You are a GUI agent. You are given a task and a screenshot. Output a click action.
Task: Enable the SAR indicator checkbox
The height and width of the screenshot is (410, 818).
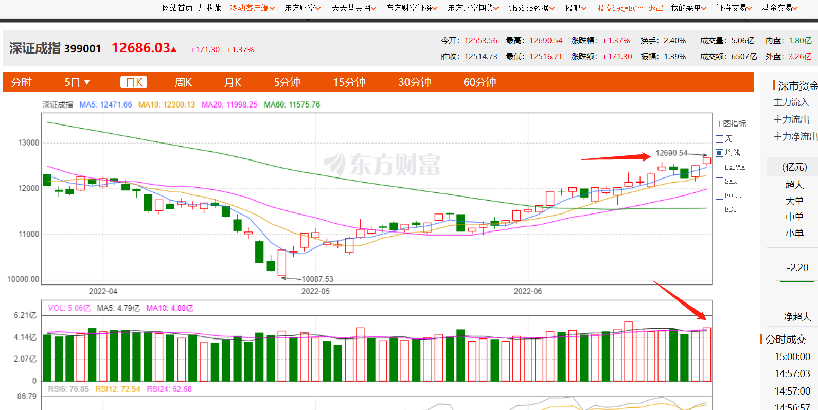[x=720, y=181]
